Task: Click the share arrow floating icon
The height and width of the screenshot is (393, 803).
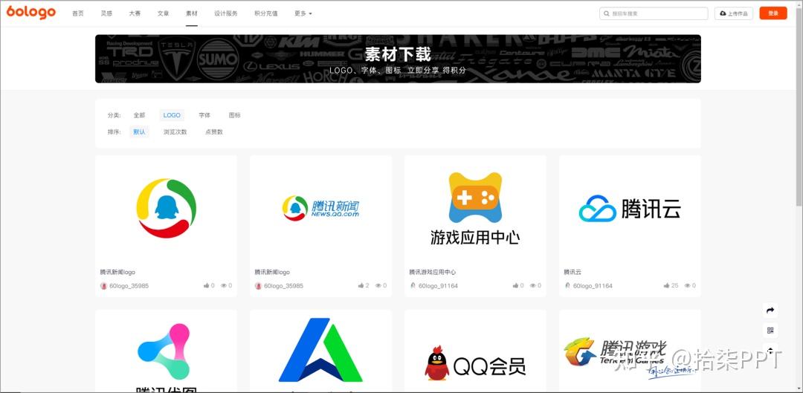Action: 770,310
